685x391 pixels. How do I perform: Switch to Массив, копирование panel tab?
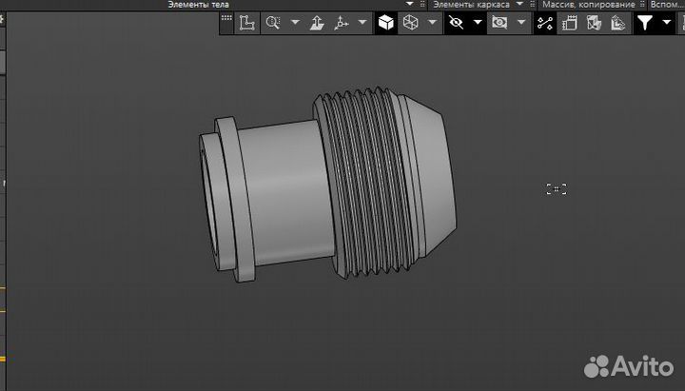tap(588, 5)
